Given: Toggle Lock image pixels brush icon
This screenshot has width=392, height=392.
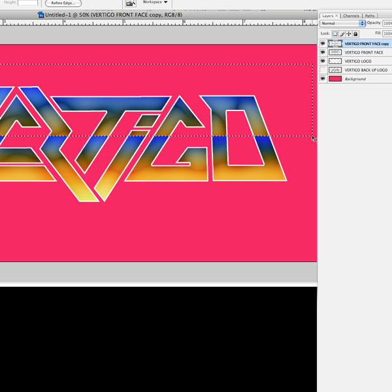Looking at the screenshot, I should [342, 33].
